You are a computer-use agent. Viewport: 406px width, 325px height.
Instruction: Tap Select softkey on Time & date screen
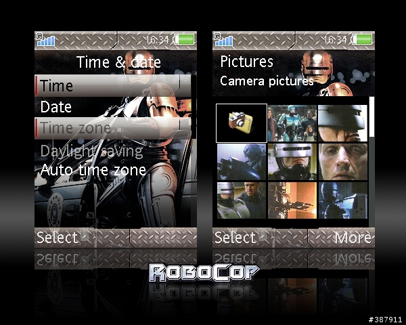tap(57, 238)
